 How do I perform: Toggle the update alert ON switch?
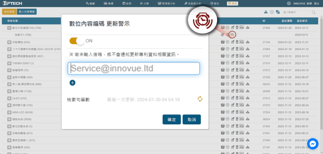[x=77, y=41]
